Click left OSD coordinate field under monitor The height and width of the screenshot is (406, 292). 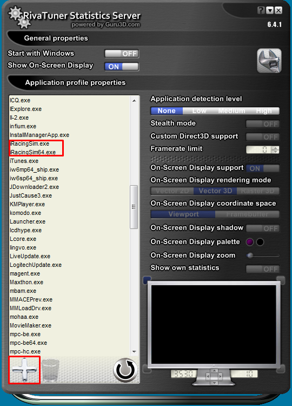(184, 374)
